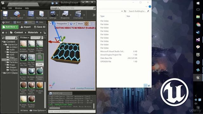The width and height of the screenshot is (203, 114).
Task: Click the Output Log tab icon
Action: point(50,93)
